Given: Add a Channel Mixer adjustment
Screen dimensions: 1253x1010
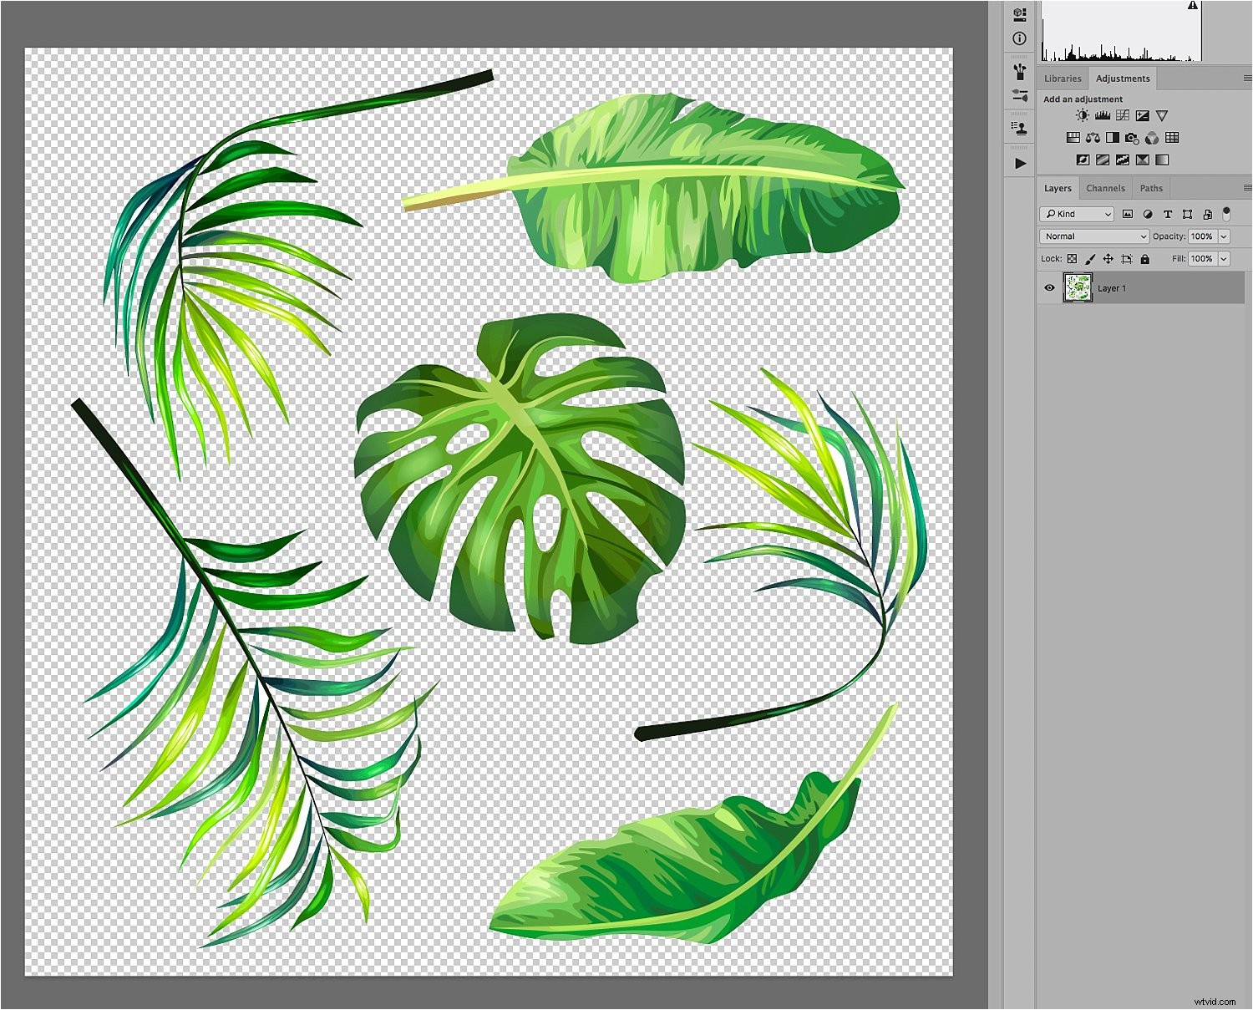Looking at the screenshot, I should pyautogui.click(x=1152, y=138).
